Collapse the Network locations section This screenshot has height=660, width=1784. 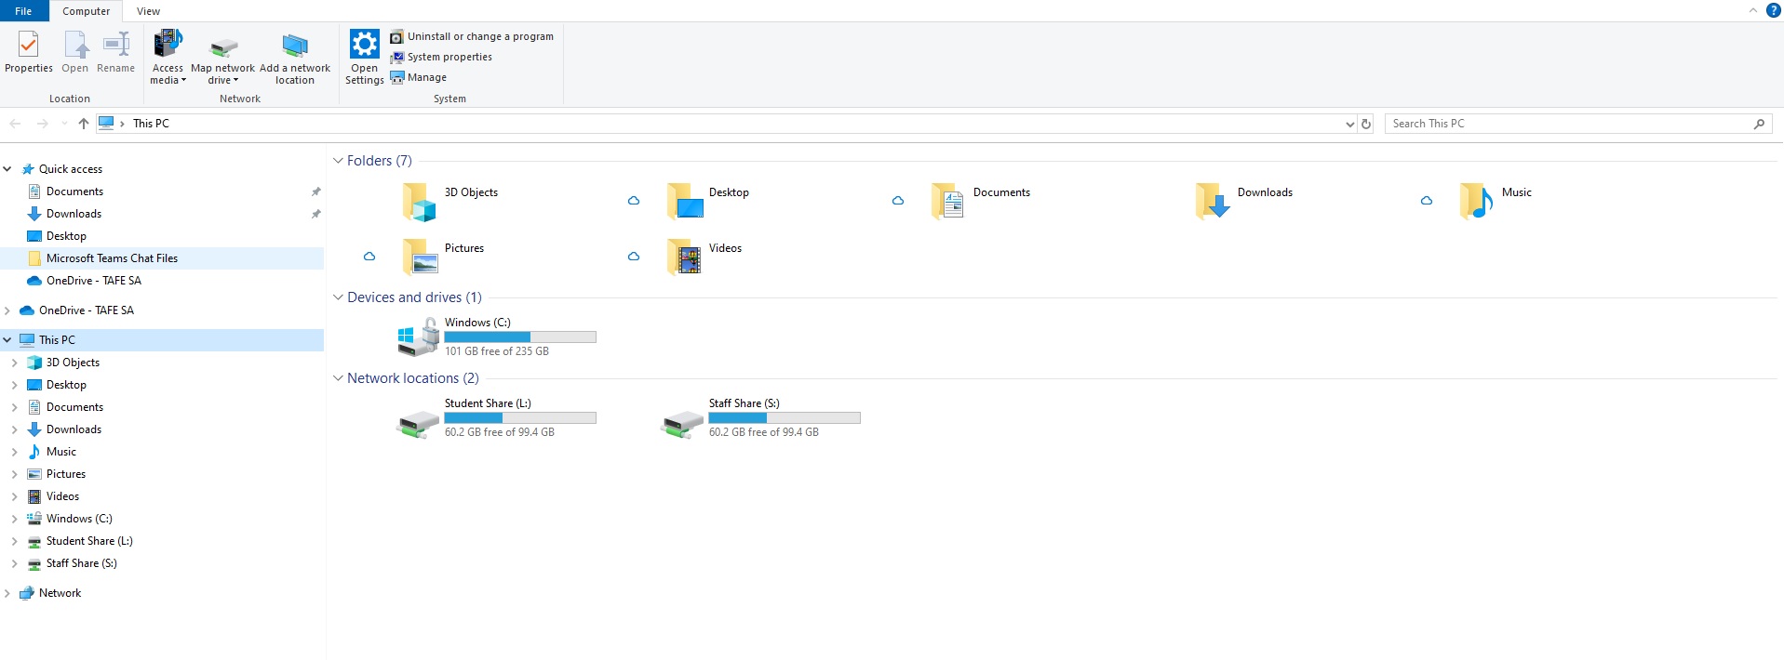pos(338,378)
